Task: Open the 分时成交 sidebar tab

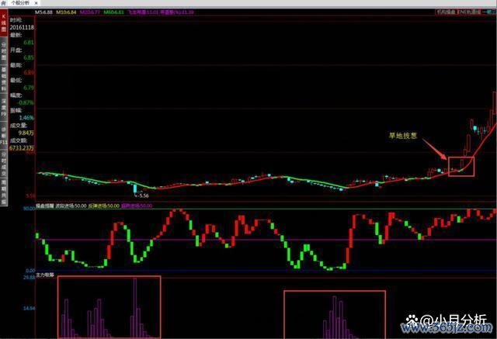Action: tap(4, 164)
